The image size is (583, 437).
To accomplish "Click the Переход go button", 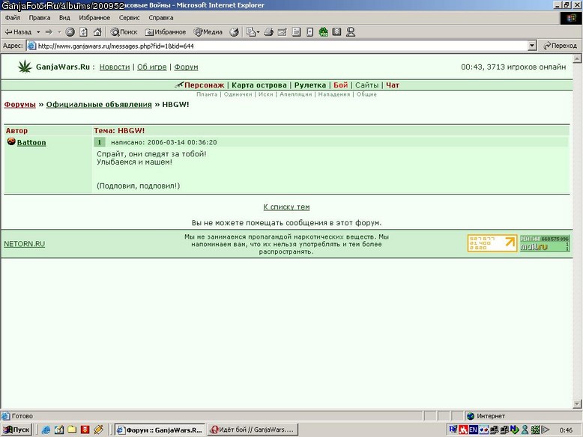I will point(560,46).
